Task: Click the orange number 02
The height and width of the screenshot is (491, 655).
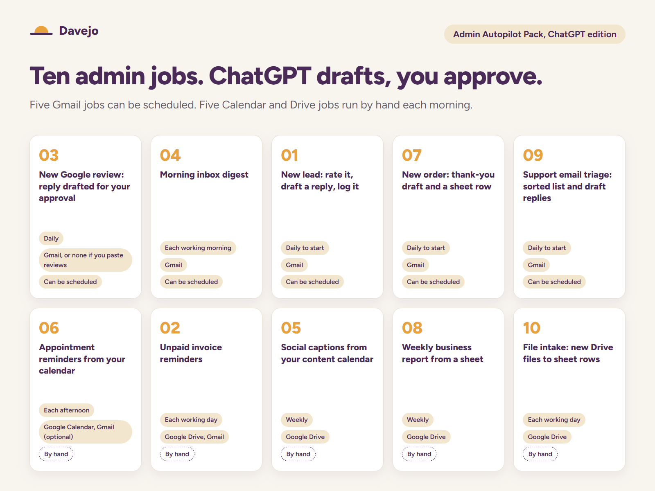Action: [x=170, y=328]
